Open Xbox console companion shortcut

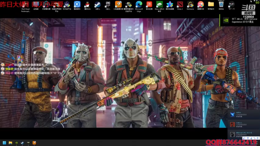[159, 6]
